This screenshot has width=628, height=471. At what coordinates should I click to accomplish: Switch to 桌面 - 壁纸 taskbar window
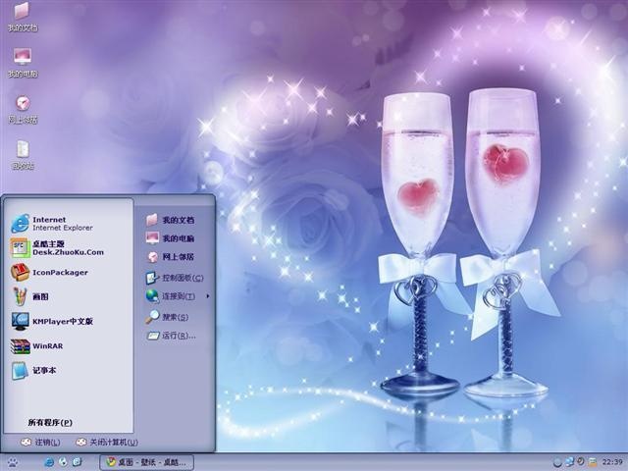pyautogui.click(x=146, y=462)
